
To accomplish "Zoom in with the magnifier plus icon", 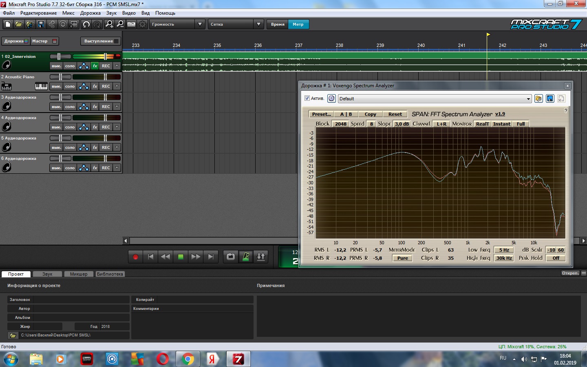I will pyautogui.click(x=109, y=24).
